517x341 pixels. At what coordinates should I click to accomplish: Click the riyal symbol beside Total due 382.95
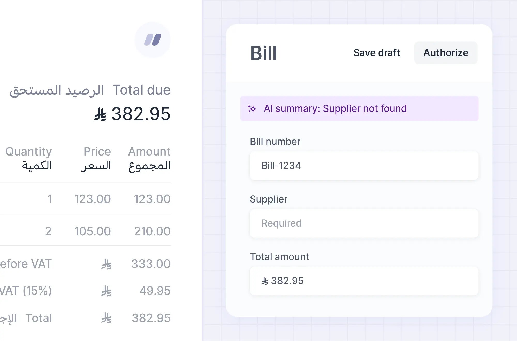pyautogui.click(x=100, y=114)
